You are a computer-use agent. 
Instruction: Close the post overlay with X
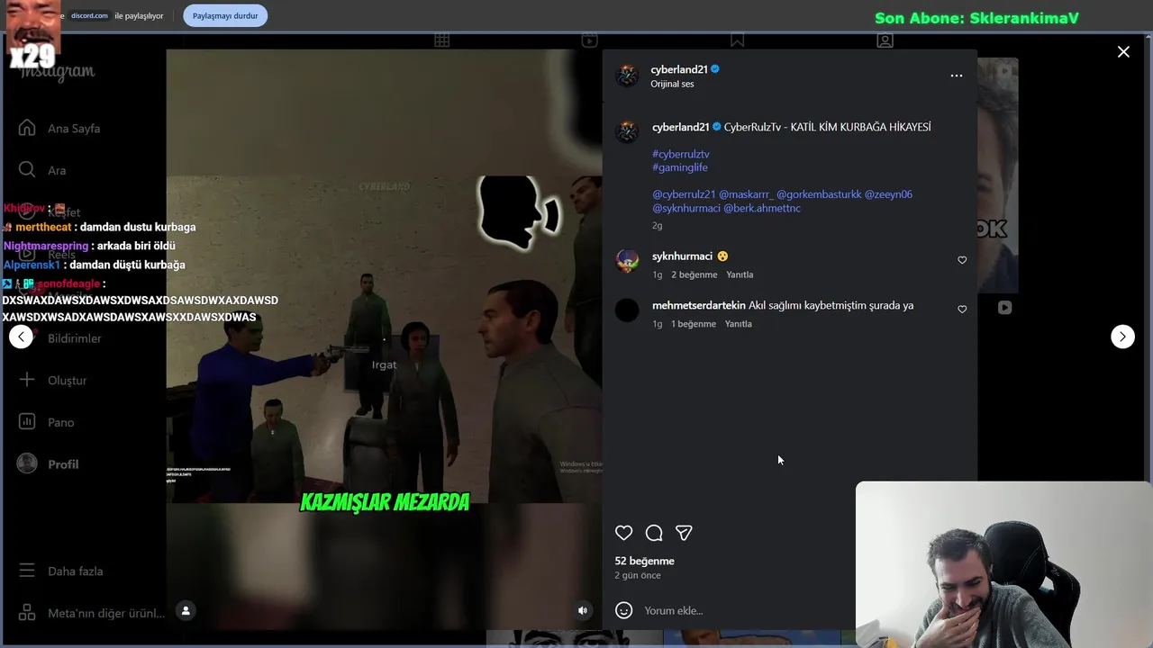pos(1123,52)
